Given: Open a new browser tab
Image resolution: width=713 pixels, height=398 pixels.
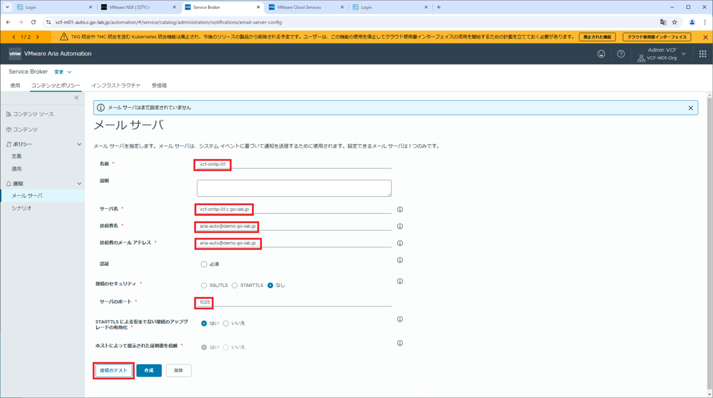Looking at the screenshot, I should [x=438, y=7].
